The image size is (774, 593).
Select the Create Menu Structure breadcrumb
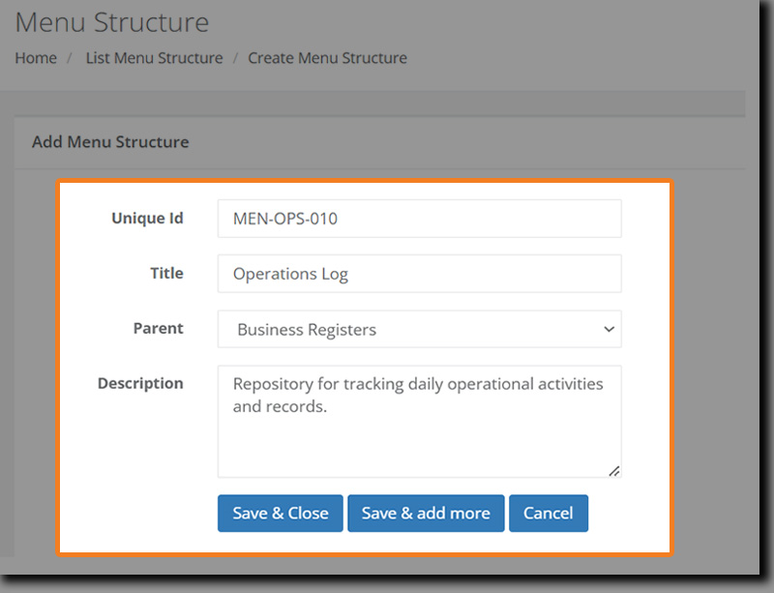[x=327, y=58]
